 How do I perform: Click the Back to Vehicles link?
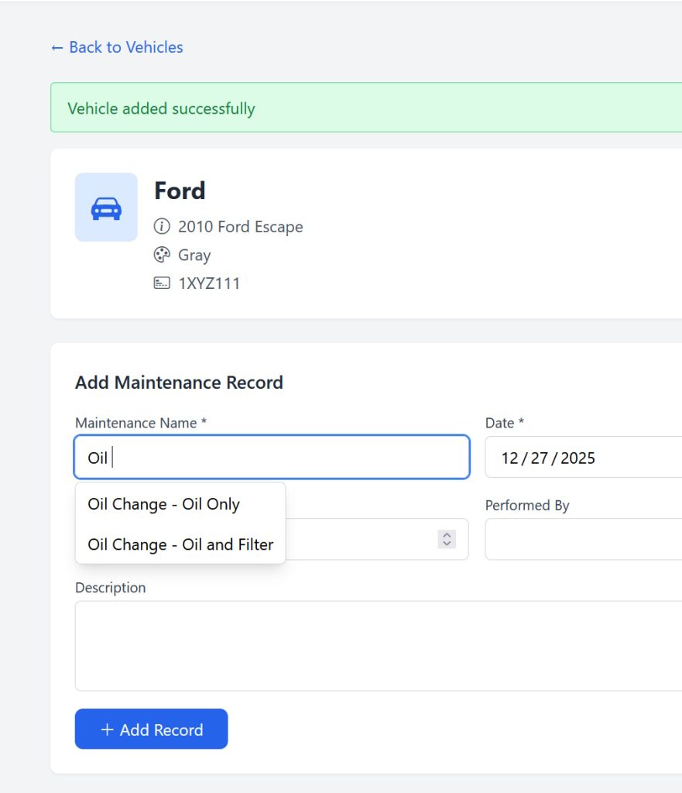(116, 47)
